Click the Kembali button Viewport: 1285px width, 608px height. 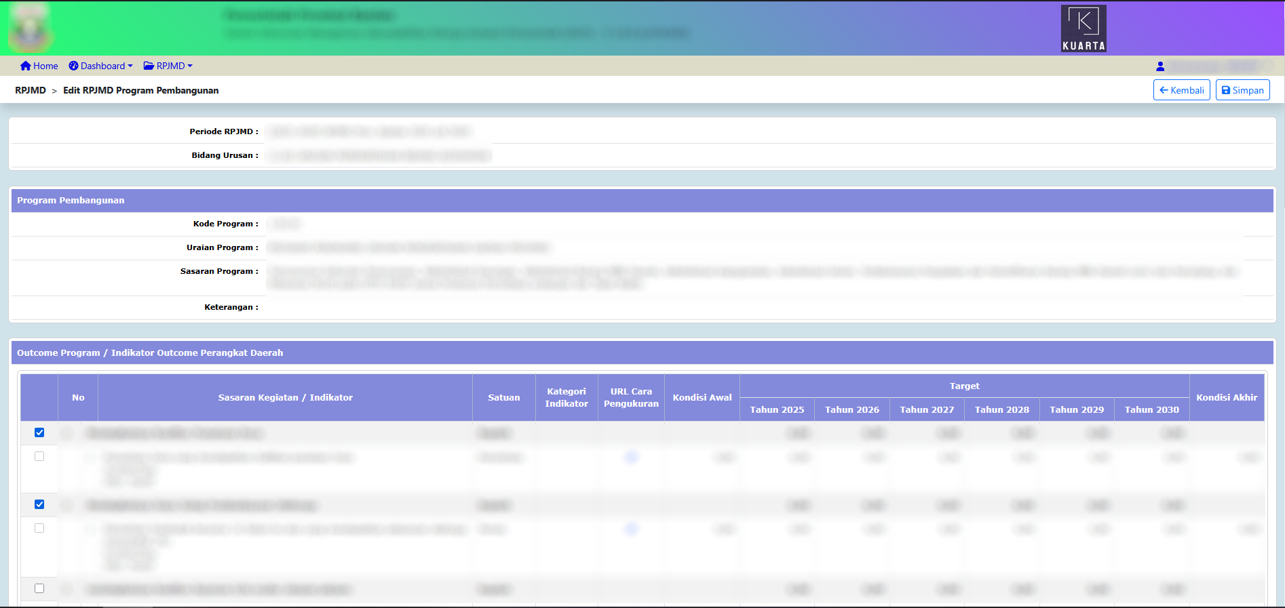point(1181,90)
